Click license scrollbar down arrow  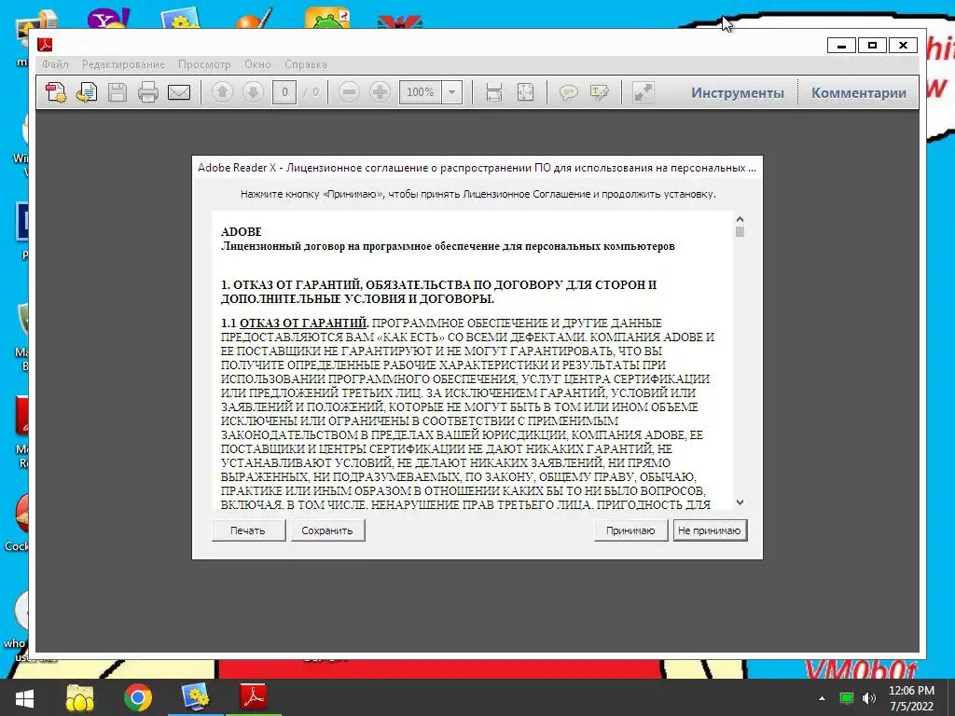[x=740, y=503]
